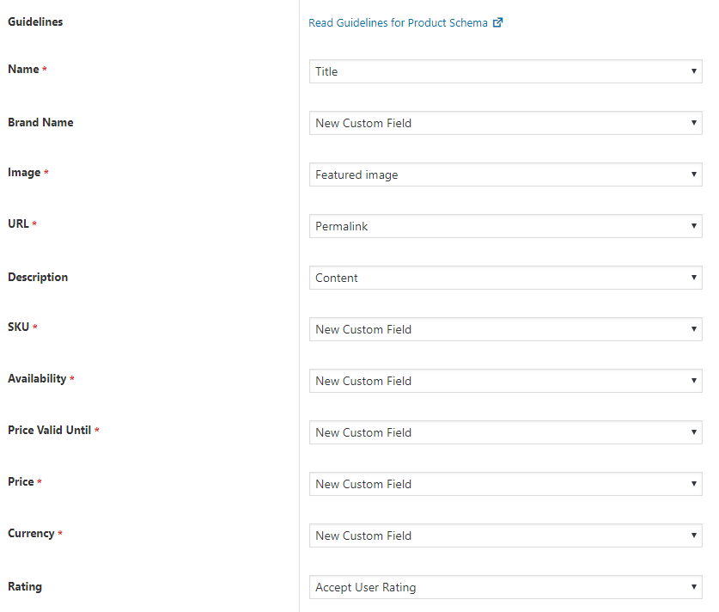Click the Guidelines row label
Image resolution: width=719 pixels, height=612 pixels.
35,21
